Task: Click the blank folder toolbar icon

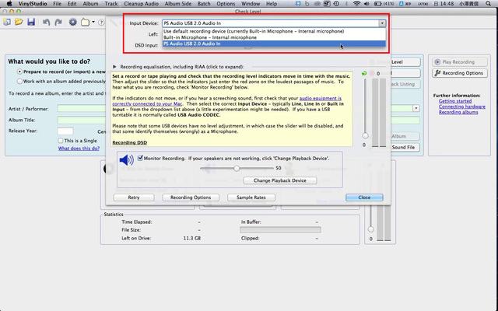Action: point(85,23)
